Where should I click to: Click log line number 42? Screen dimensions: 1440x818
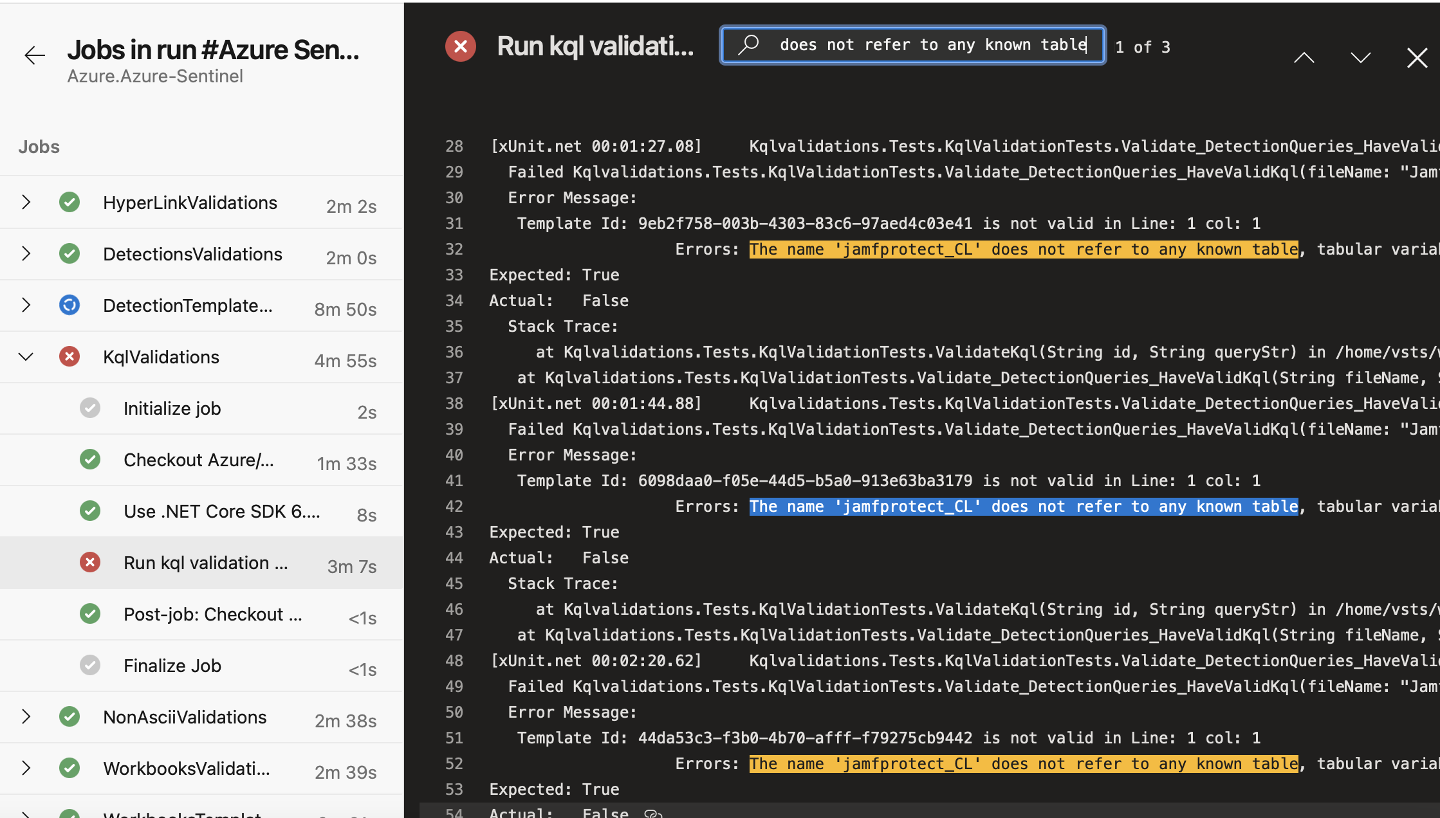coord(454,506)
